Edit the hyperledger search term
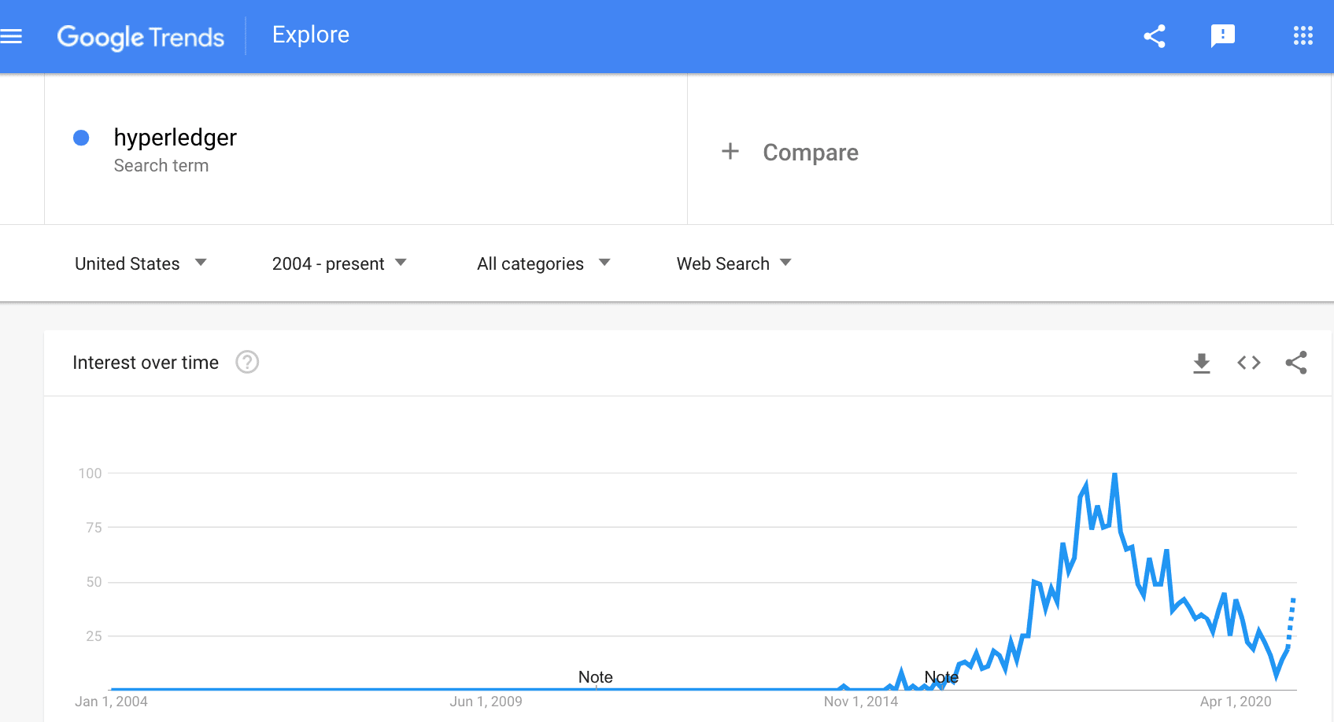 pos(176,138)
